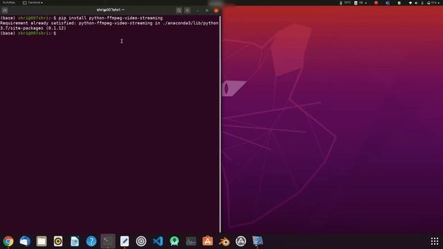Click the battery indicator in the top bar

tap(433, 3)
